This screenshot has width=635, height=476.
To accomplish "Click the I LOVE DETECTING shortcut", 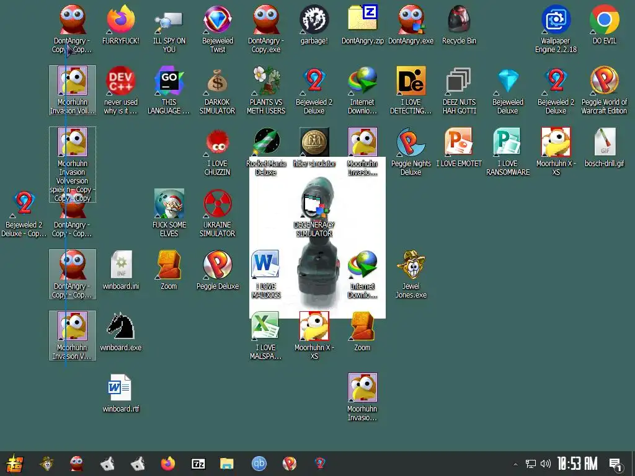I will tap(411, 90).
